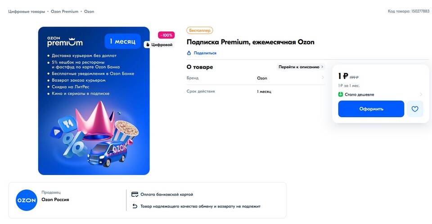Click the share icon beside Поделиться

point(189,53)
